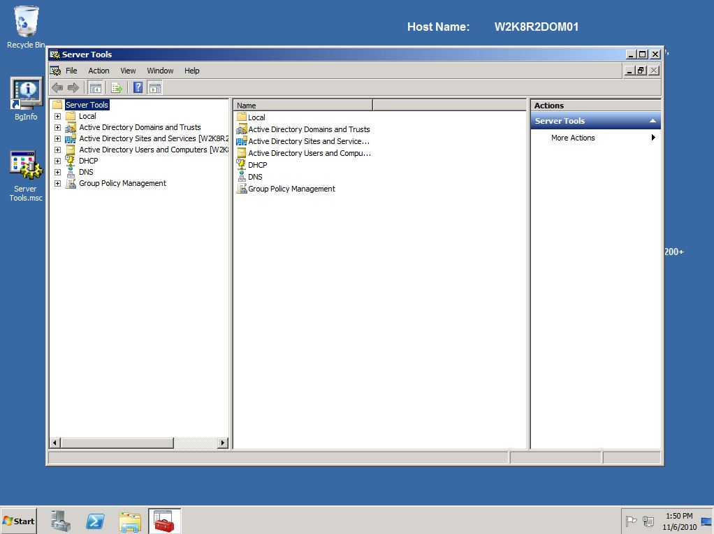This screenshot has width=714, height=534.
Task: Click Show desktop button at taskbar end
Action: point(707,521)
